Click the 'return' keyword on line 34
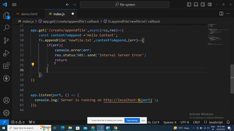The image size is (234, 131). click(61, 60)
